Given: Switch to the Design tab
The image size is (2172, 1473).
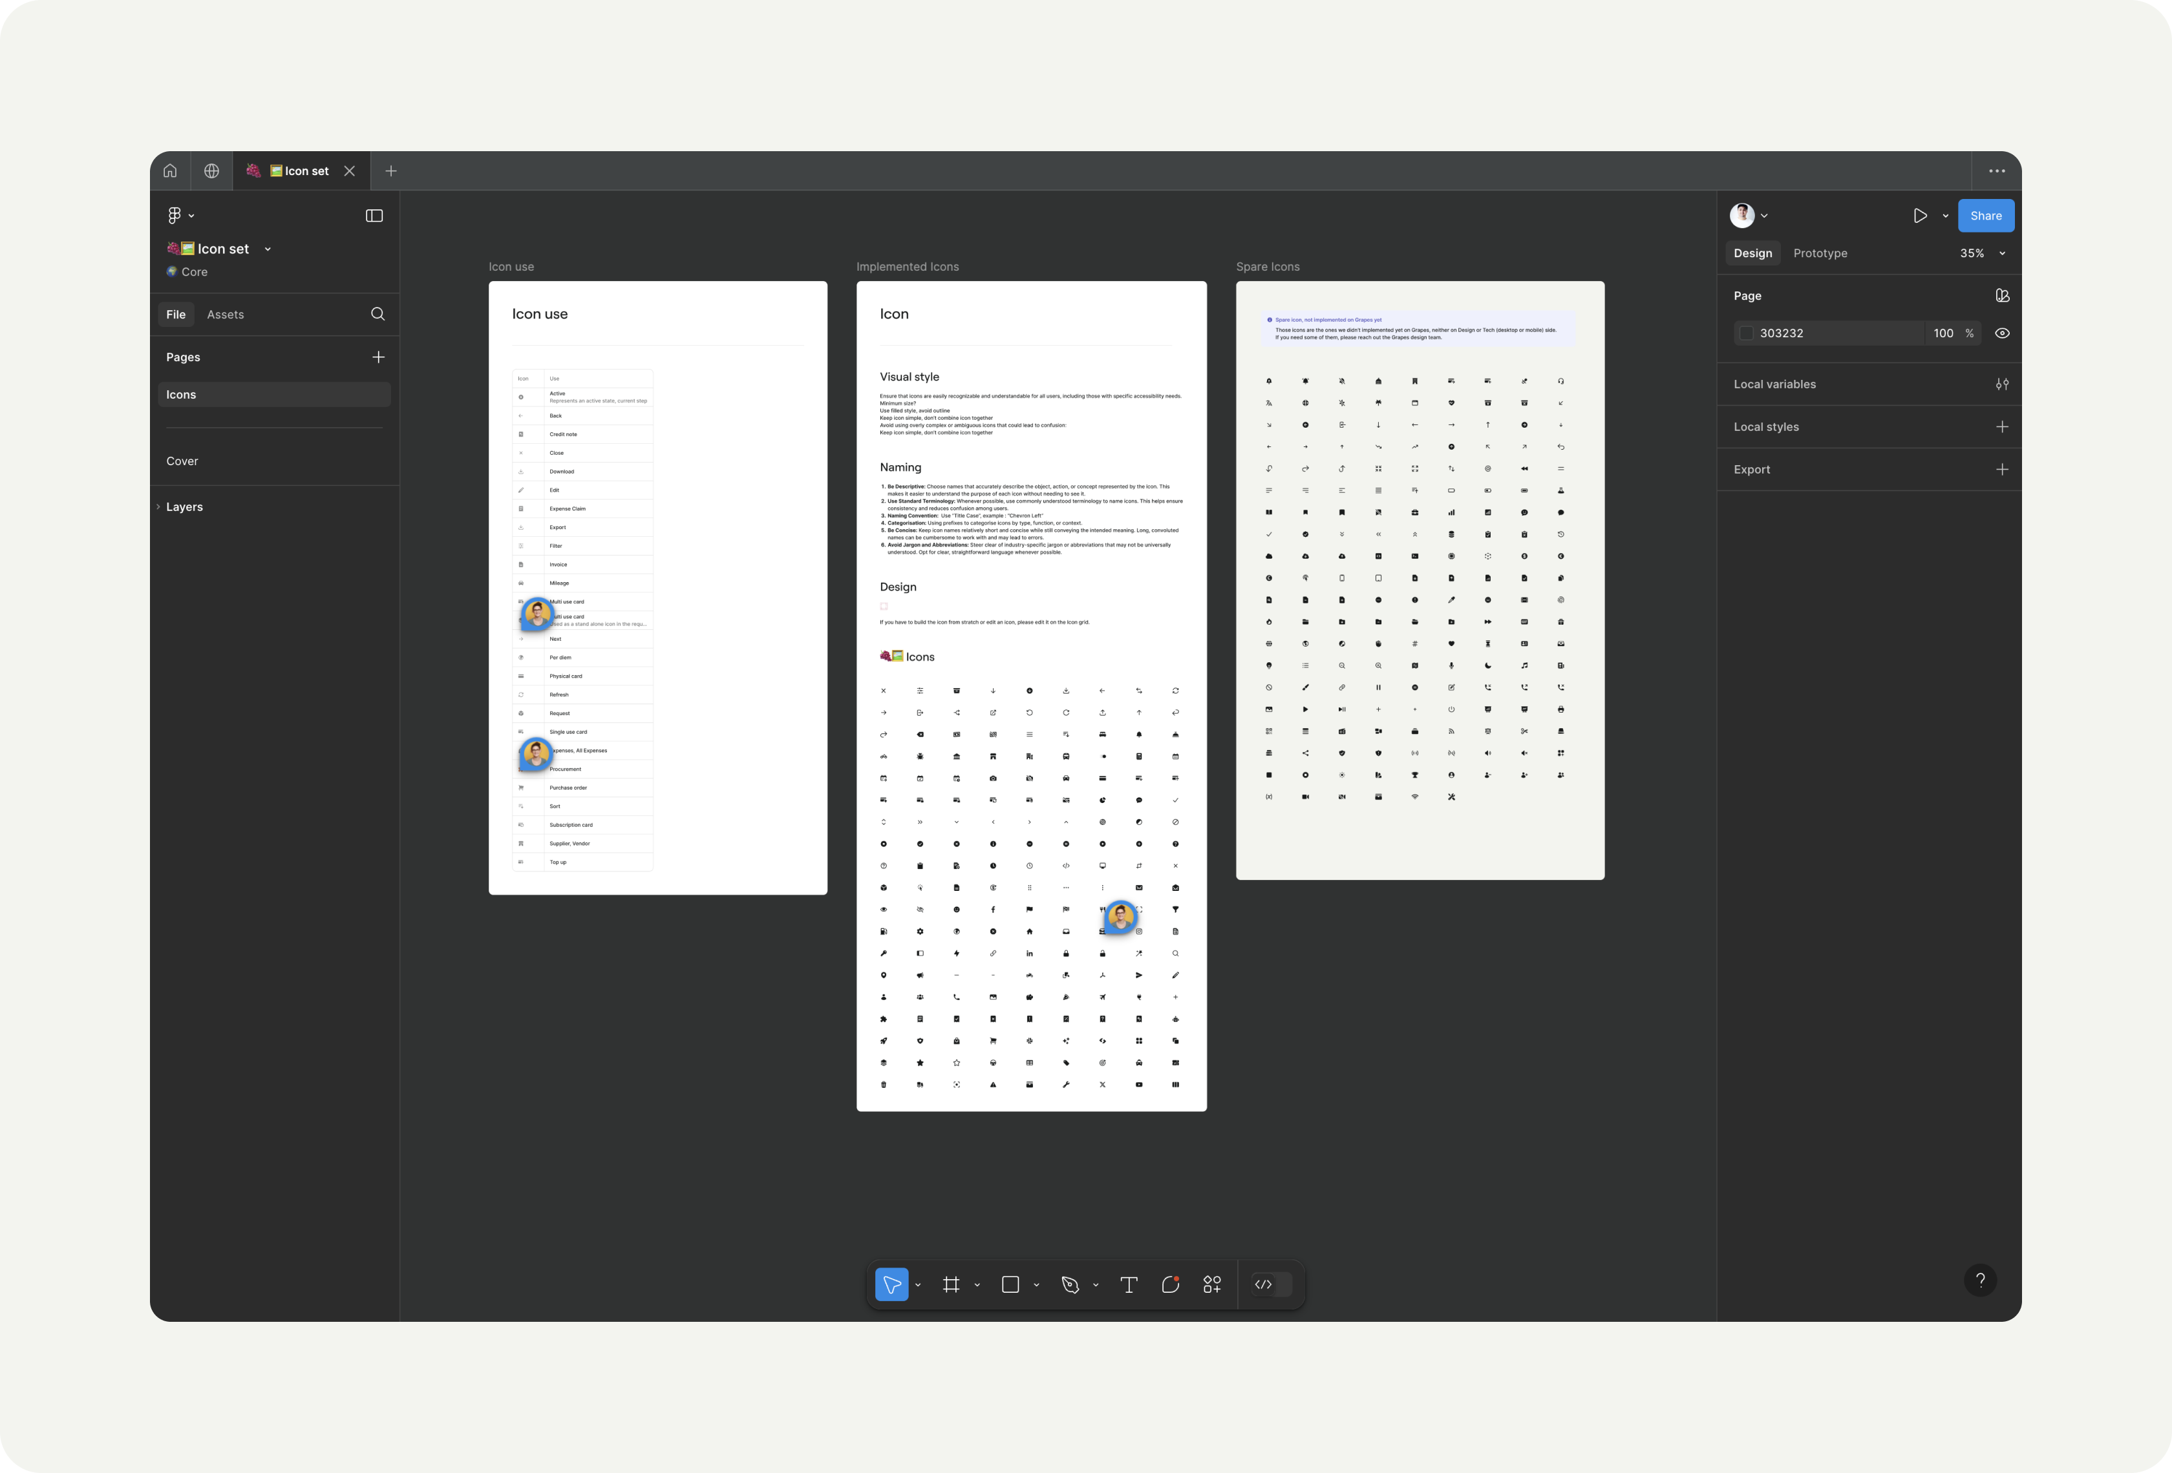Looking at the screenshot, I should (x=1752, y=253).
